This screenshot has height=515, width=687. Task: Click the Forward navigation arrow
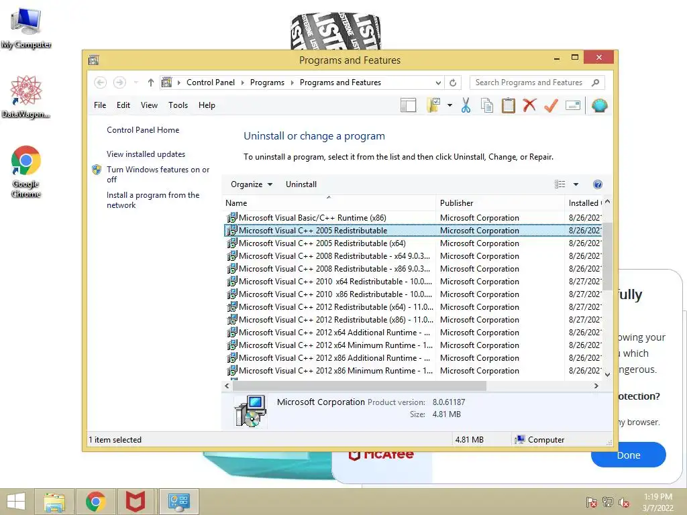(119, 82)
